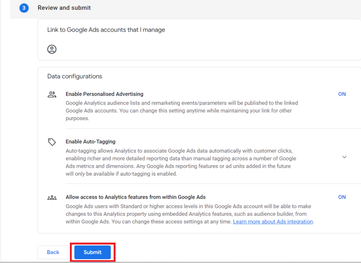The width and height of the screenshot is (361, 263).
Task: Expand the Enable Auto-Tagging chevron
Action: pyautogui.click(x=344, y=157)
